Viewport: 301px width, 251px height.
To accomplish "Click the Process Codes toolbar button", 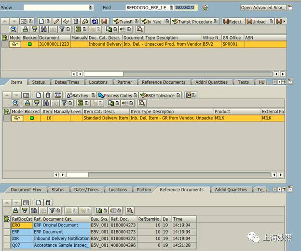I will pos(115,95).
